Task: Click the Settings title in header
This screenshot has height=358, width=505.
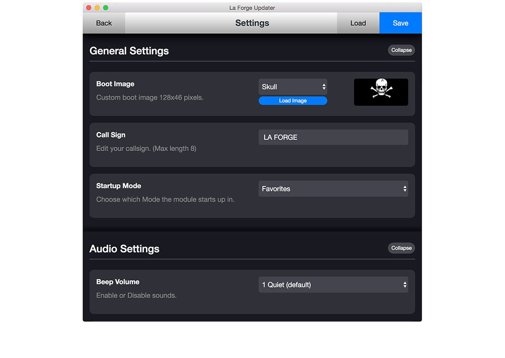Action: (x=252, y=23)
